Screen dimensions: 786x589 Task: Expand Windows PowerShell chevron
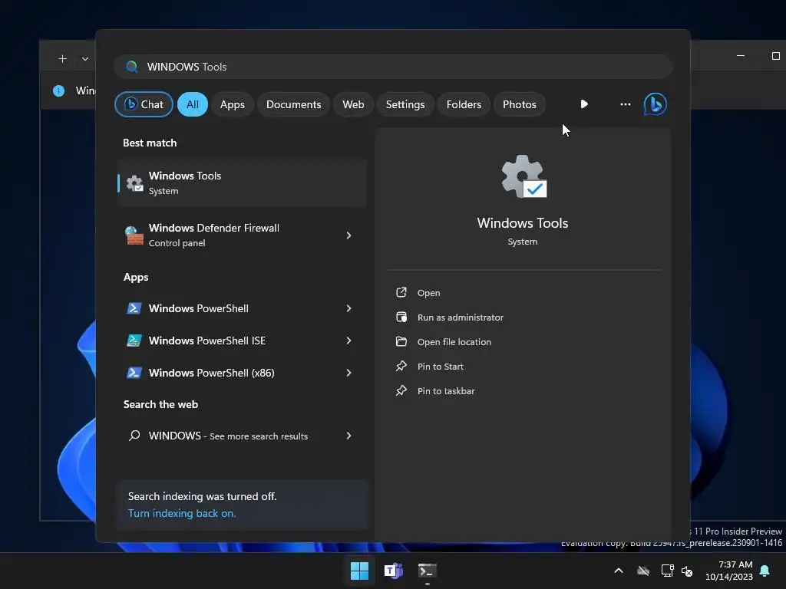349,308
